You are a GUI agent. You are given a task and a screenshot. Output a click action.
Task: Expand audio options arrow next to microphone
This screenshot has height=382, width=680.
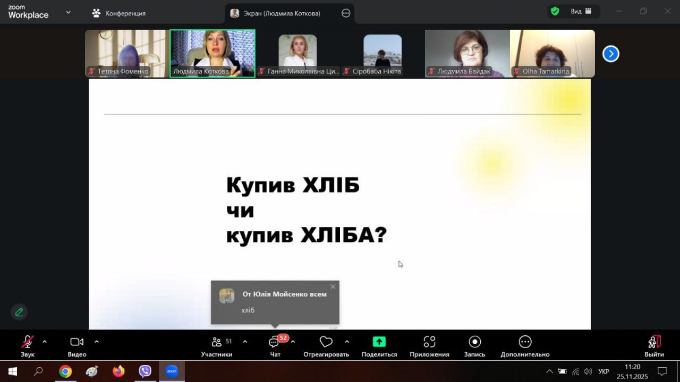point(45,342)
